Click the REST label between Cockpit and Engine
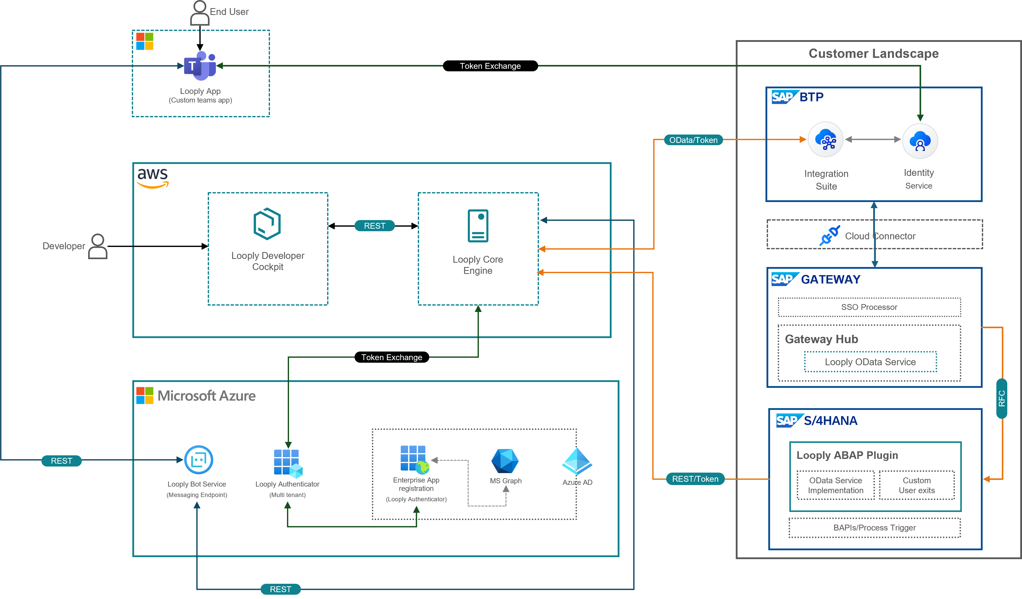The image size is (1022, 599). tap(374, 226)
